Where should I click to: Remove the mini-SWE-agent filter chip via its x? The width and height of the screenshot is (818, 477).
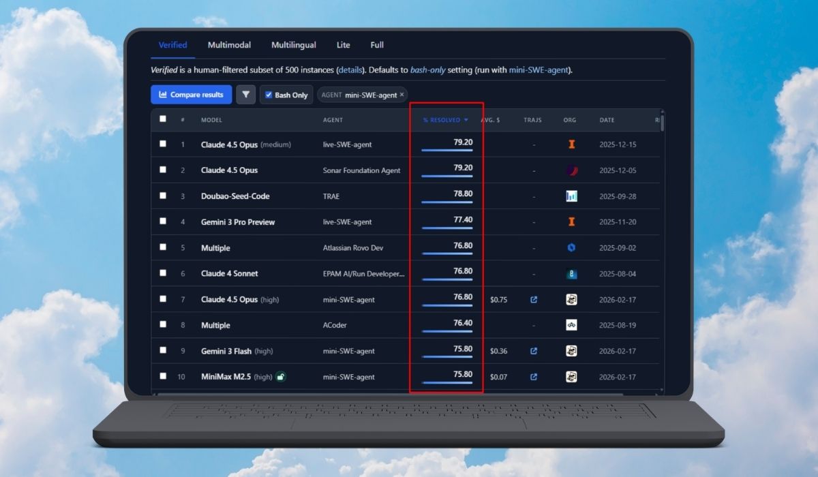(402, 95)
